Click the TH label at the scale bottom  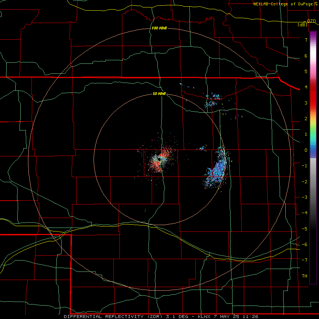point(304,276)
